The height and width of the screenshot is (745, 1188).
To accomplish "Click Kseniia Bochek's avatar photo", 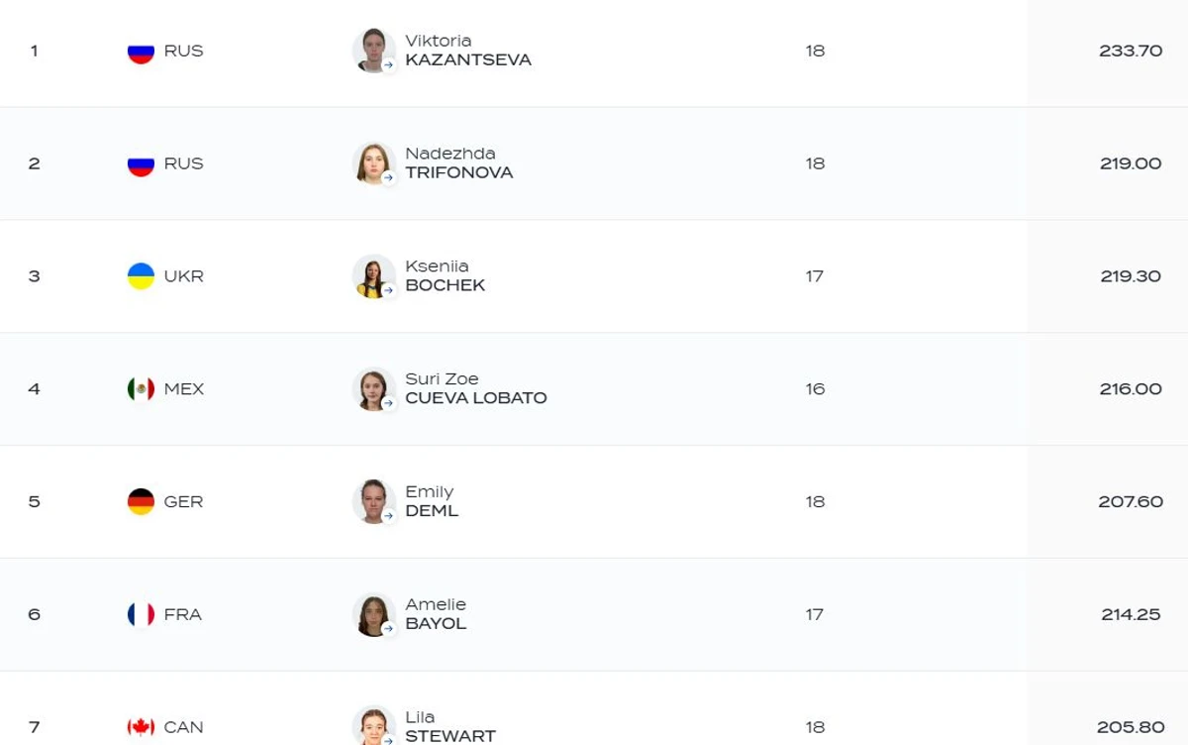I will [373, 275].
